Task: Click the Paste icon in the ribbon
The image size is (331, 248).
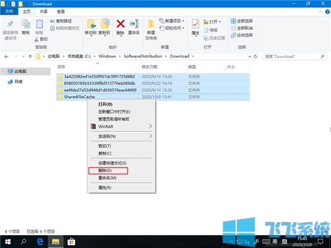Action: (39, 24)
